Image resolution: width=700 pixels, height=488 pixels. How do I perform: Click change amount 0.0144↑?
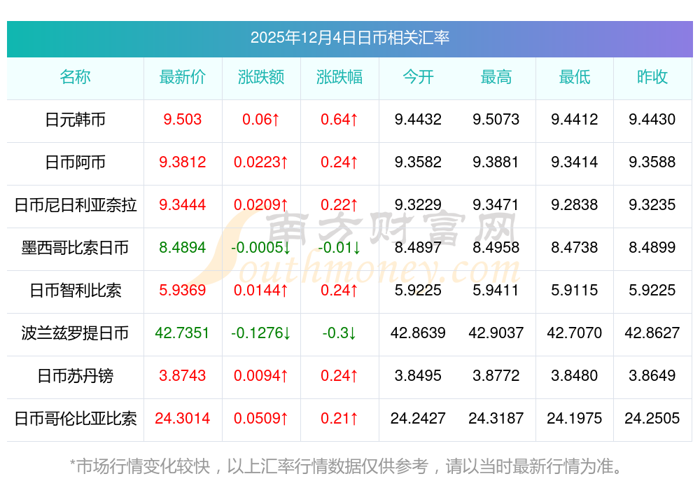(x=261, y=291)
